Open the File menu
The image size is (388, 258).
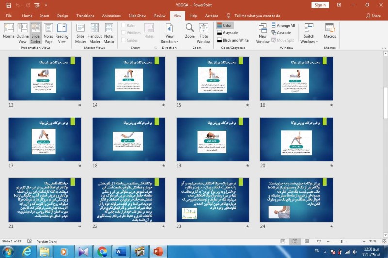click(x=9, y=16)
